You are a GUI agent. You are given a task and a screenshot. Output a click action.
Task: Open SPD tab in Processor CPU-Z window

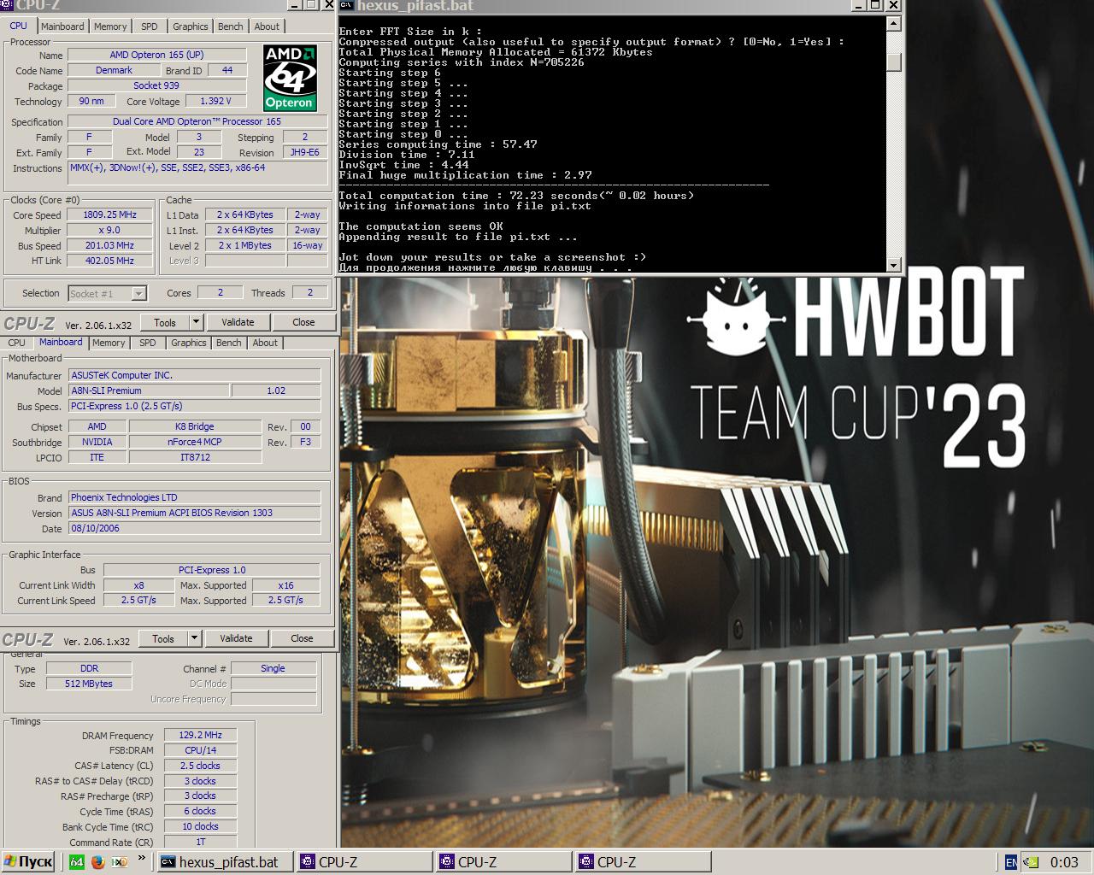click(x=150, y=26)
